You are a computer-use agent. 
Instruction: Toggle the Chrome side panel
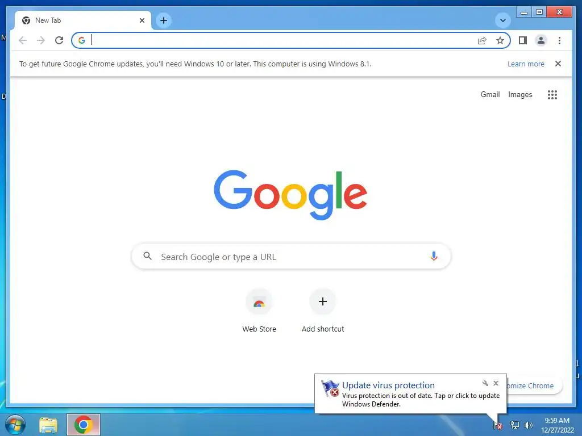tap(523, 40)
